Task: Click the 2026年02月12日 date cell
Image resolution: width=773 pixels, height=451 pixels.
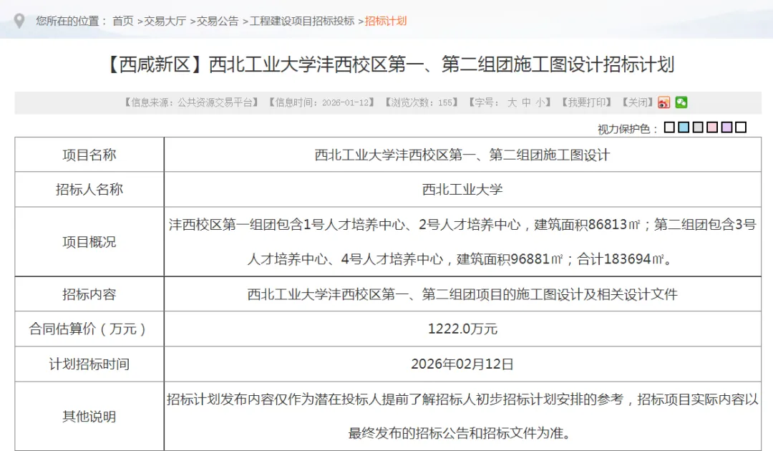Action: (462, 364)
